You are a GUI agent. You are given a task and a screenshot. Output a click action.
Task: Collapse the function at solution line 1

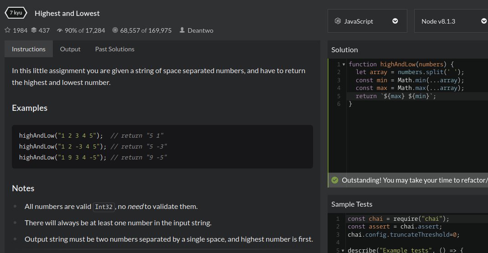click(344, 64)
